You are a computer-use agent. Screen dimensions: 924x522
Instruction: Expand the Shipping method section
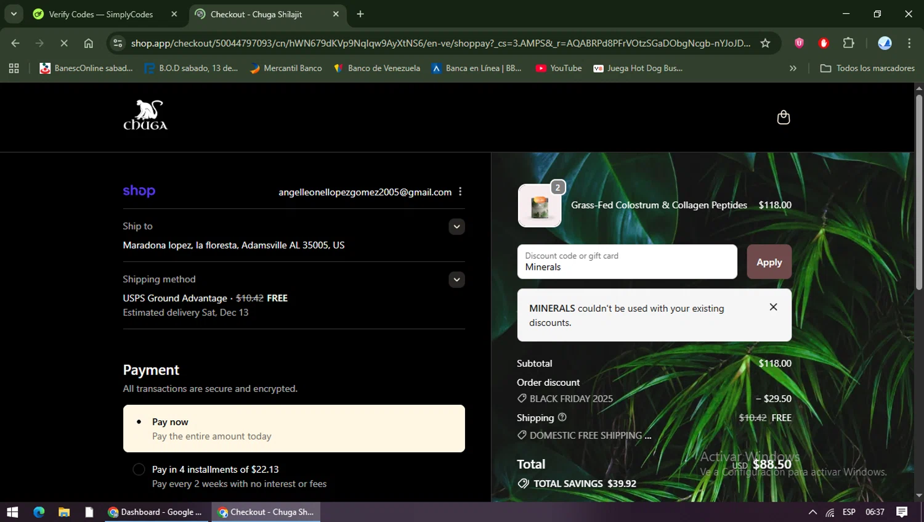(456, 279)
